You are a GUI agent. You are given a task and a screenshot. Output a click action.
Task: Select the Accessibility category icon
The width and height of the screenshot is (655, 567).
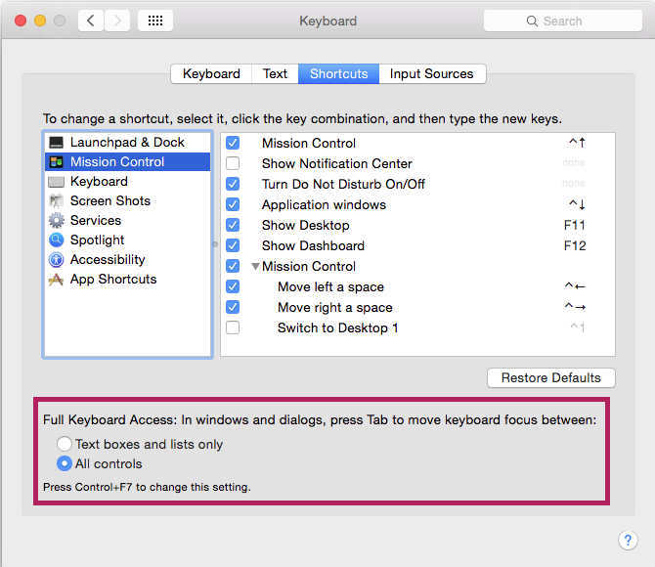coord(56,260)
